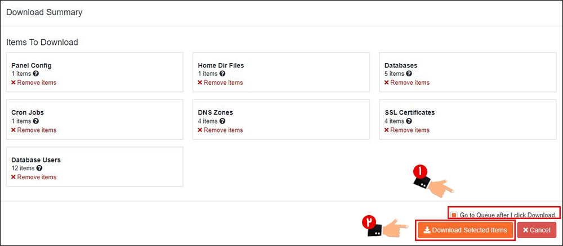Enable Go to Queue after I click Download

pos(454,215)
